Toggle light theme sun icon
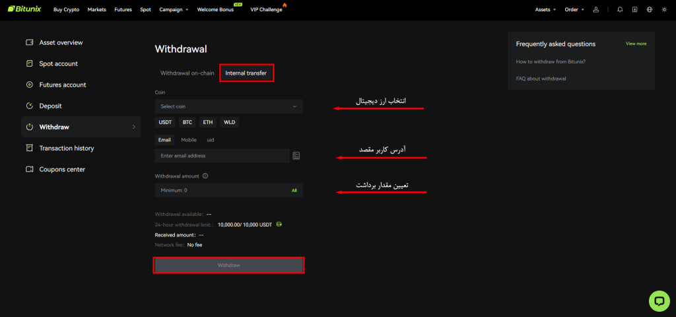The width and height of the screenshot is (676, 317). click(664, 9)
